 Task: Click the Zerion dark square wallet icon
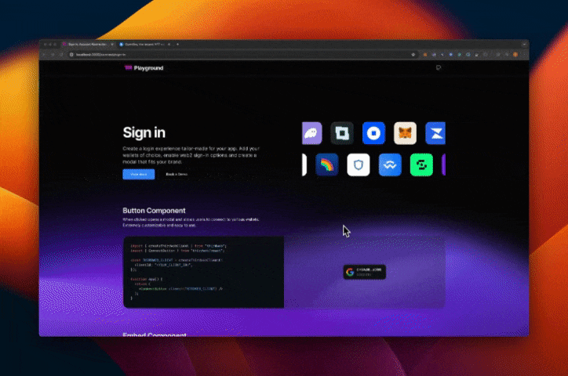342,133
